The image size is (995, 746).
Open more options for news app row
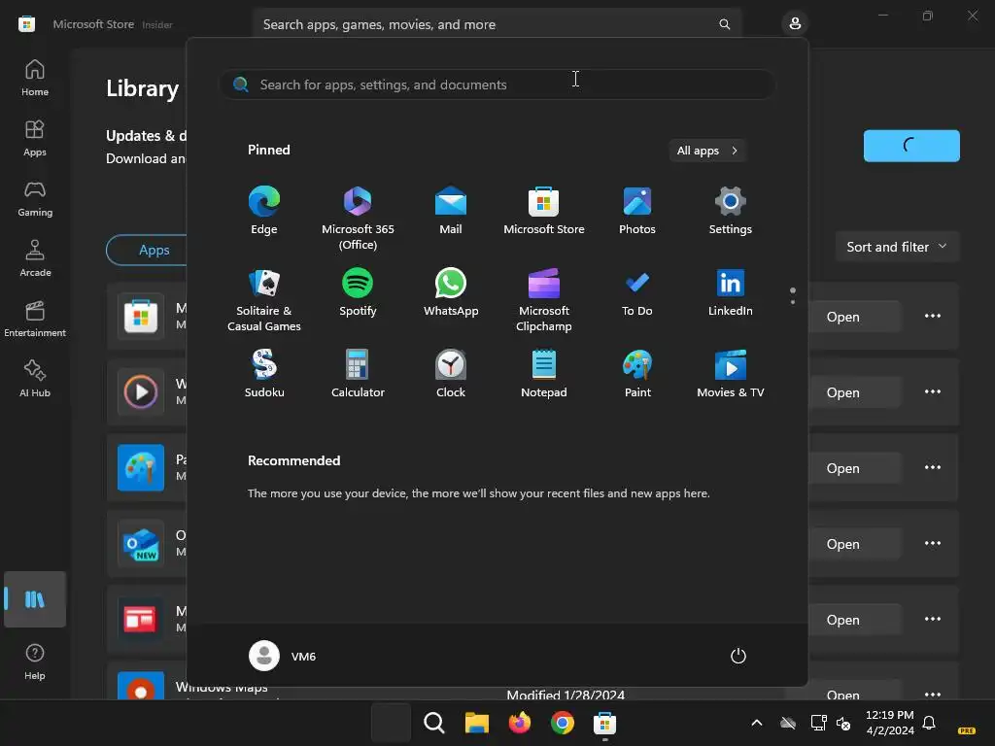coord(932,619)
